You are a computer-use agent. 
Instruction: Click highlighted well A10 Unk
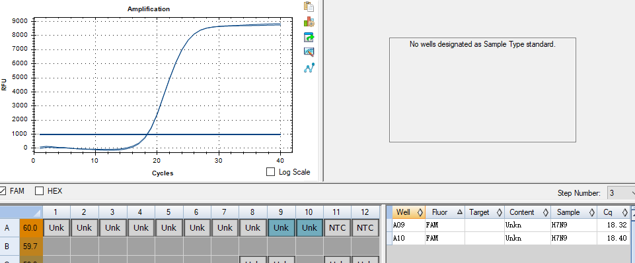point(309,228)
